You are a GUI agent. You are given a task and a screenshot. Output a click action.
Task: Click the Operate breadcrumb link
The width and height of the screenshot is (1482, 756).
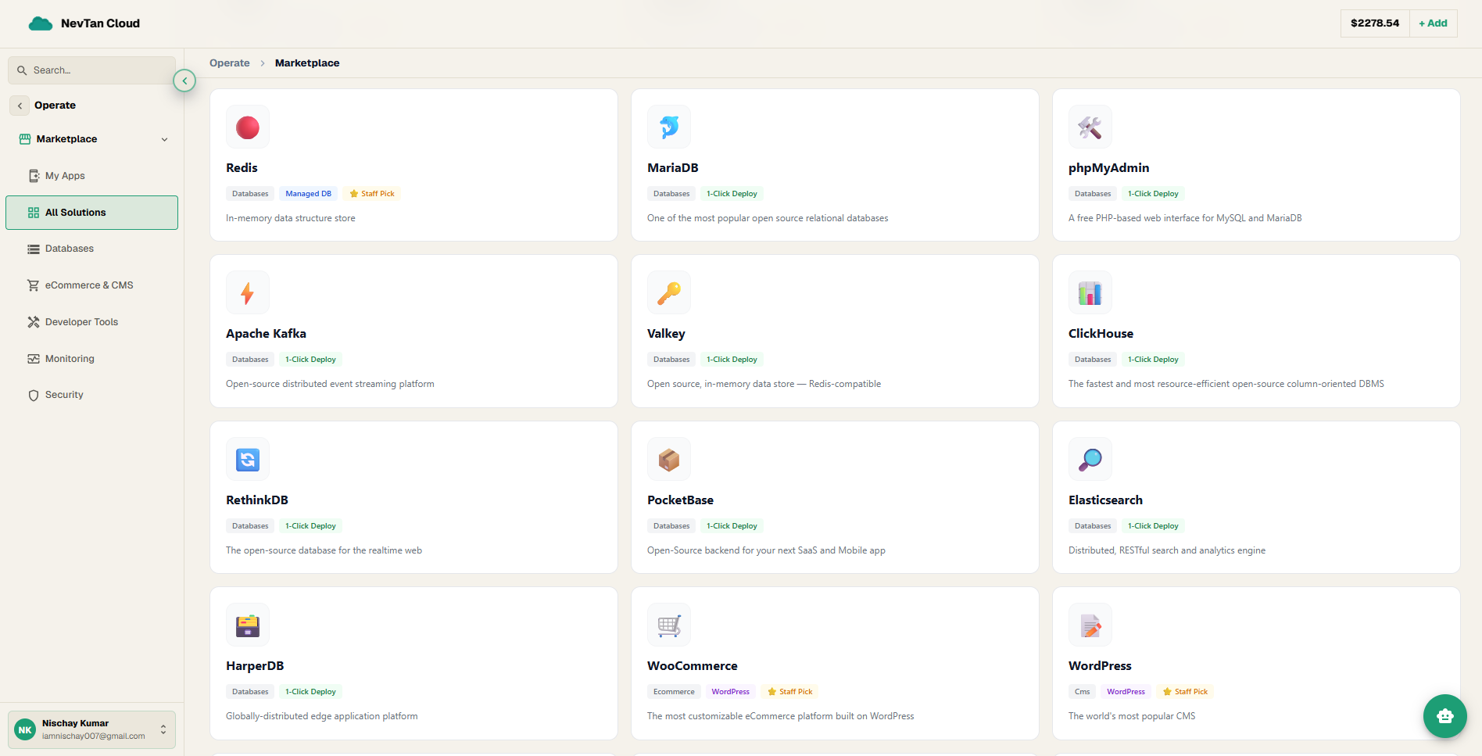(230, 63)
